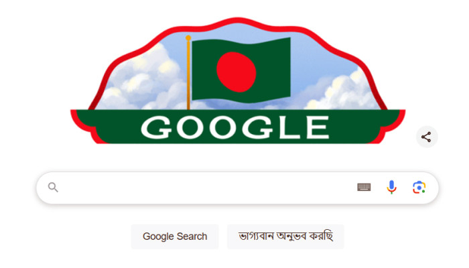Click the Bangladesh flag in the doodle
469x268 pixels.
[x=241, y=70]
